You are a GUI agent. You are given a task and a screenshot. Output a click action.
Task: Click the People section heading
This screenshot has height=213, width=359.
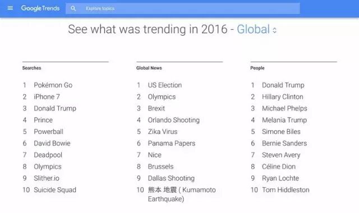click(257, 68)
